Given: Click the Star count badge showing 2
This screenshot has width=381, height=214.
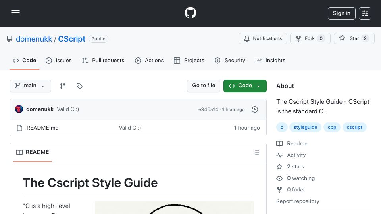Looking at the screenshot, I should pos(365,38).
